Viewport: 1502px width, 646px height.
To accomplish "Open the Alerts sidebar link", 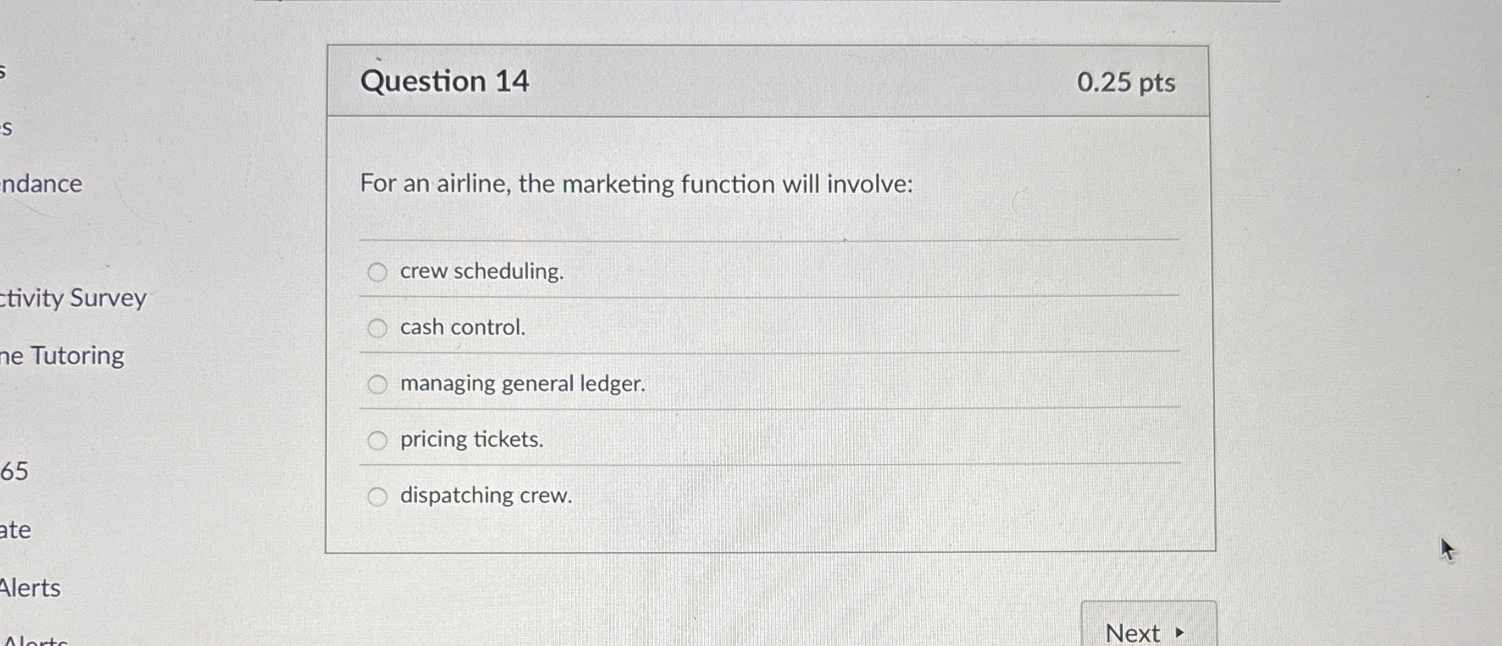I will click(29, 586).
